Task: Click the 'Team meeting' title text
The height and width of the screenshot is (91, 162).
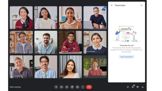Action: pos(15,87)
